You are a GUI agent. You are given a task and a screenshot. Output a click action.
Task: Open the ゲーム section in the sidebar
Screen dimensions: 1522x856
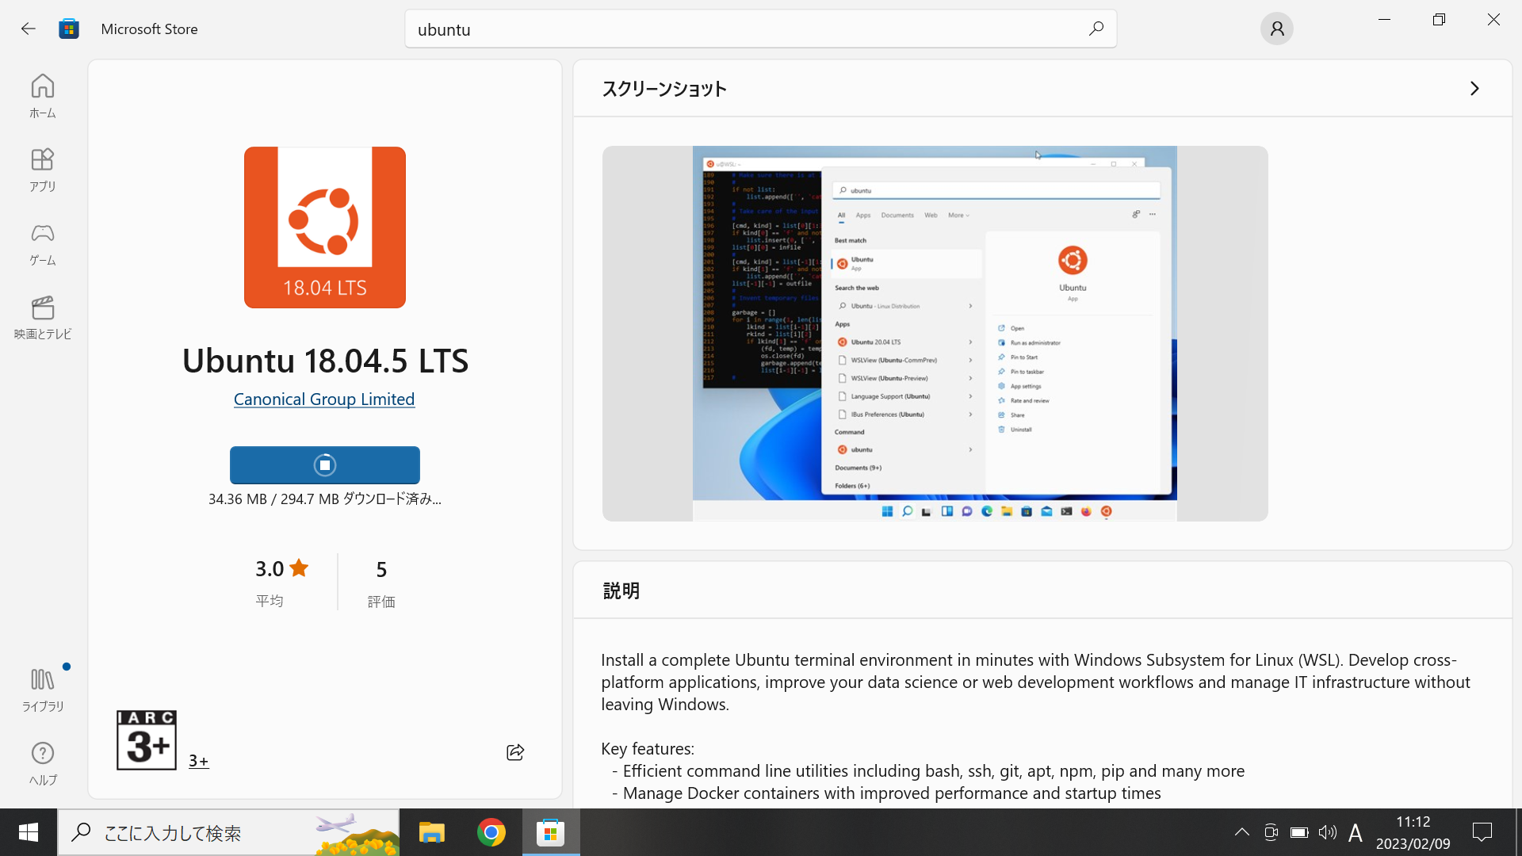point(42,243)
